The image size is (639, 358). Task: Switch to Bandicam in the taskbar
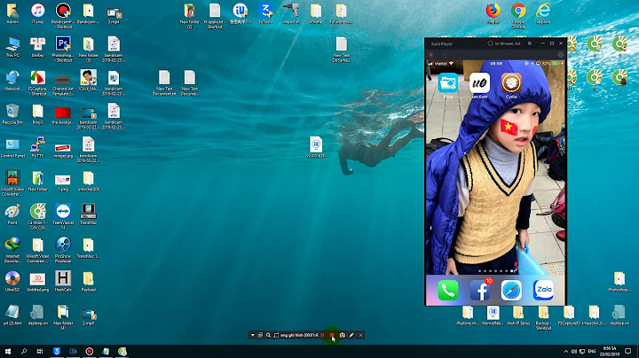coord(90,351)
